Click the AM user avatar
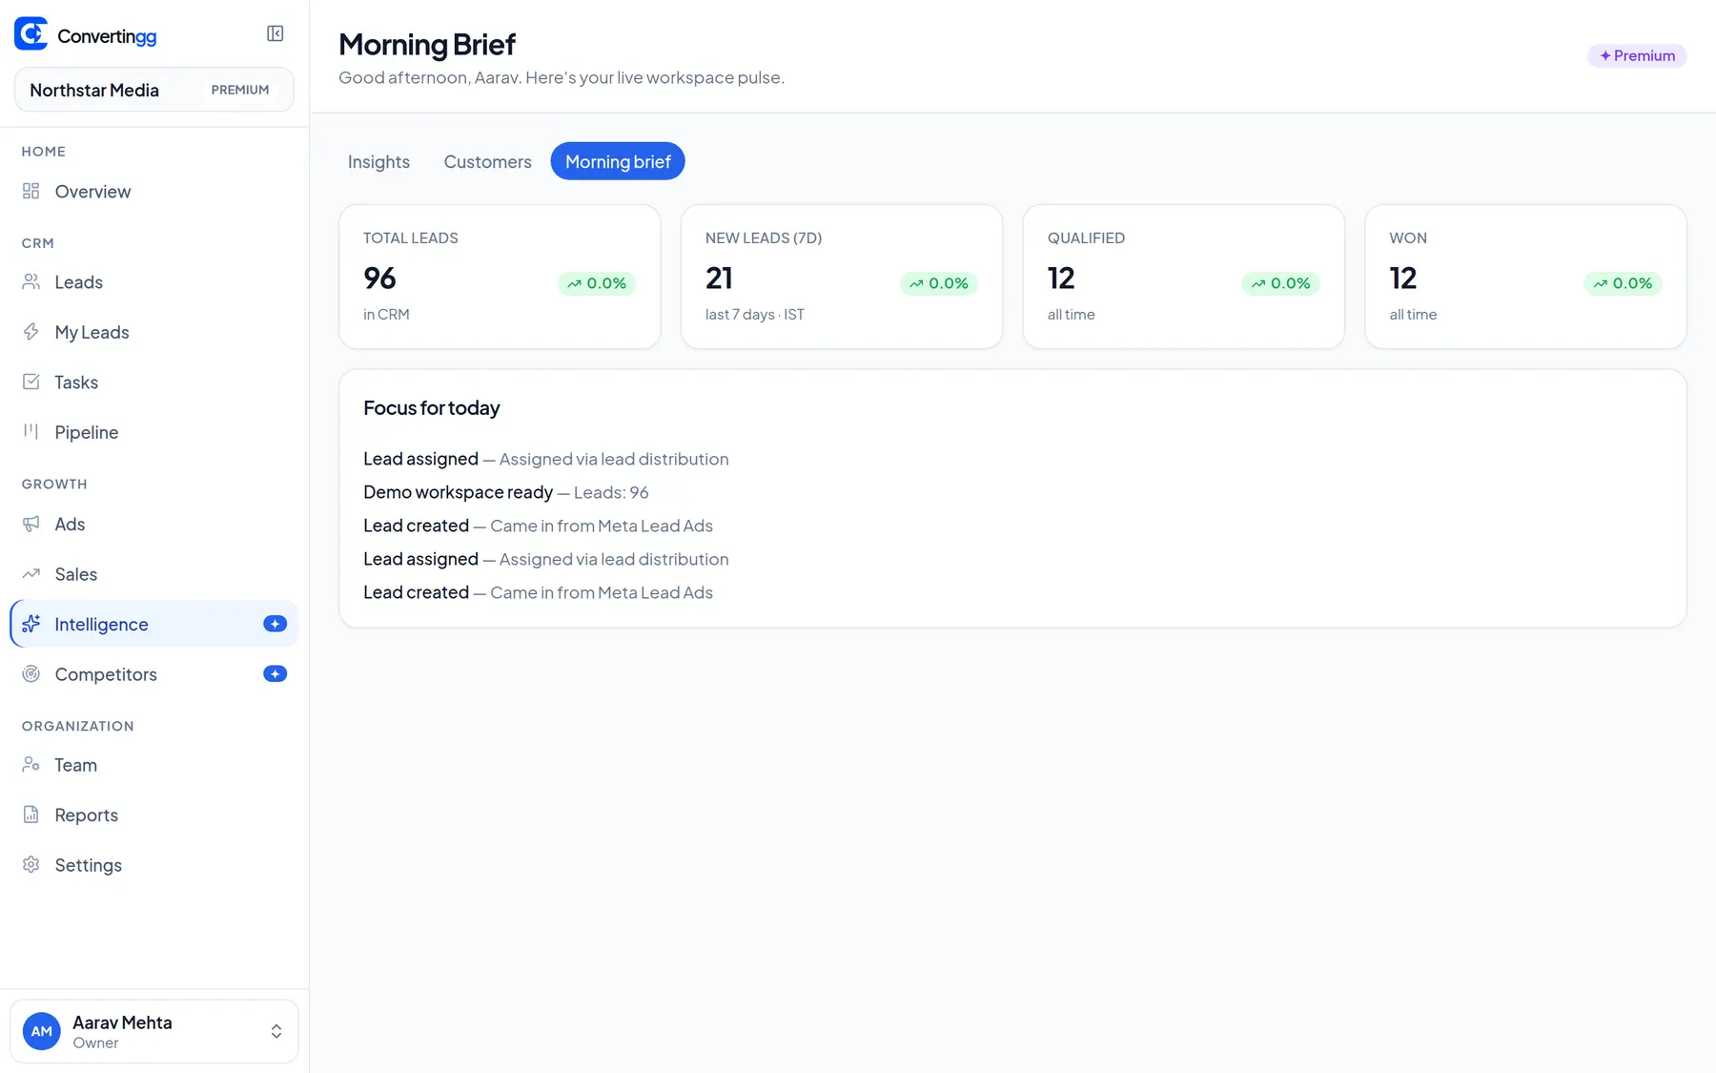The height and width of the screenshot is (1073, 1716). click(x=42, y=1031)
